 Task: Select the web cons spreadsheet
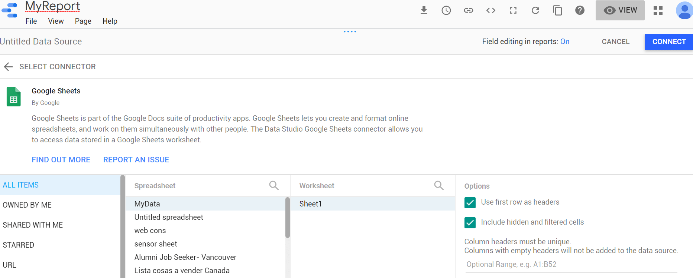[205, 231]
